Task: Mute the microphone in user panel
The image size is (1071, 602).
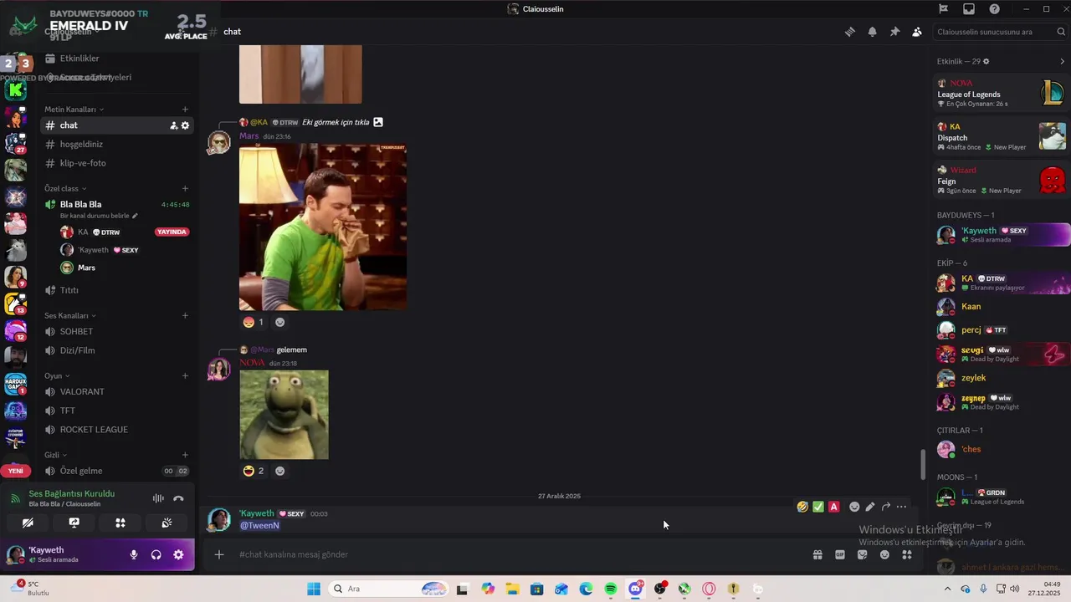Action: coord(133,554)
